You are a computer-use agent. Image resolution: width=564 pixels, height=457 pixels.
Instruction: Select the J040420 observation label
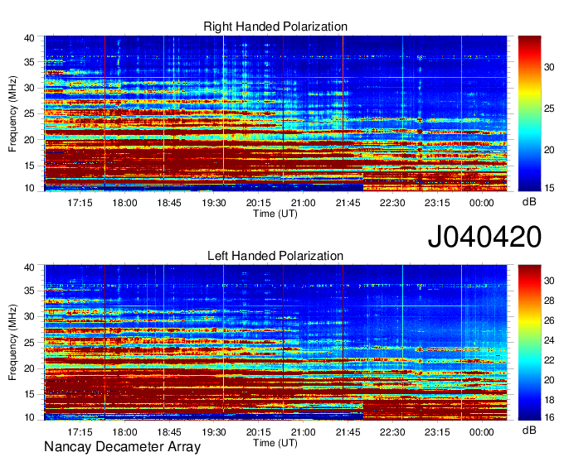[x=484, y=237]
